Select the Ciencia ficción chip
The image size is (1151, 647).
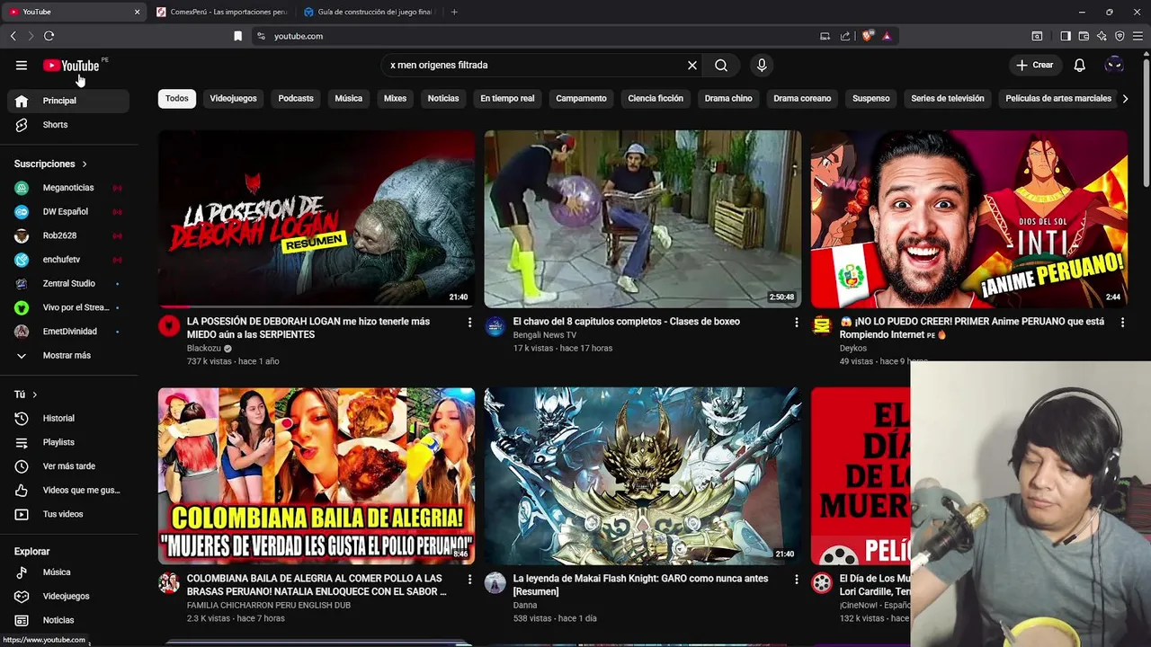pyautogui.click(x=656, y=98)
